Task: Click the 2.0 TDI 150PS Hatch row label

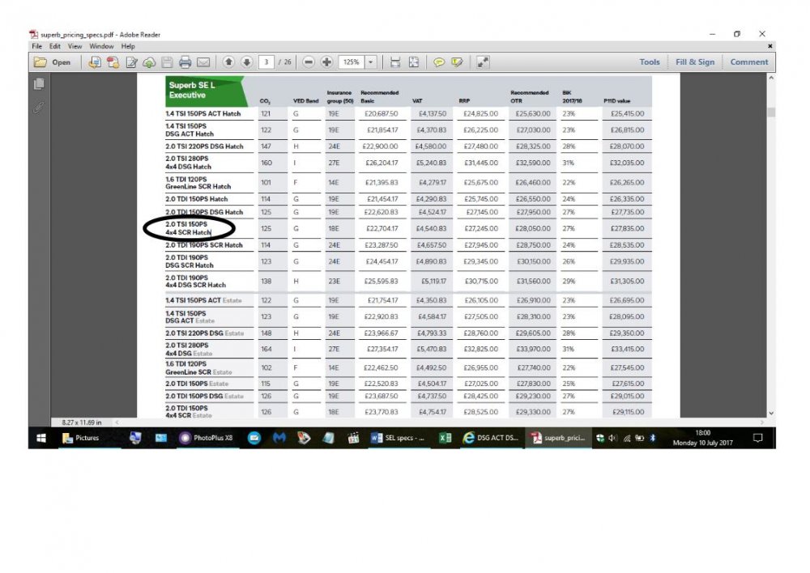Action: click(196, 199)
